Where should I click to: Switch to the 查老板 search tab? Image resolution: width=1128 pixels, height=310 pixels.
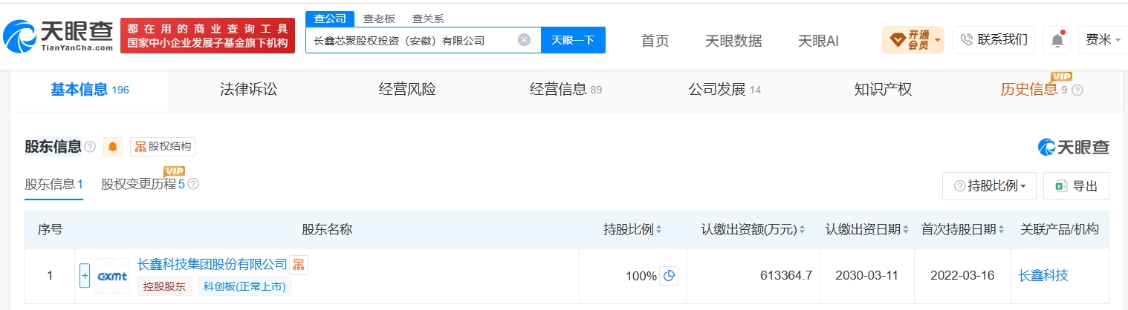click(x=379, y=19)
